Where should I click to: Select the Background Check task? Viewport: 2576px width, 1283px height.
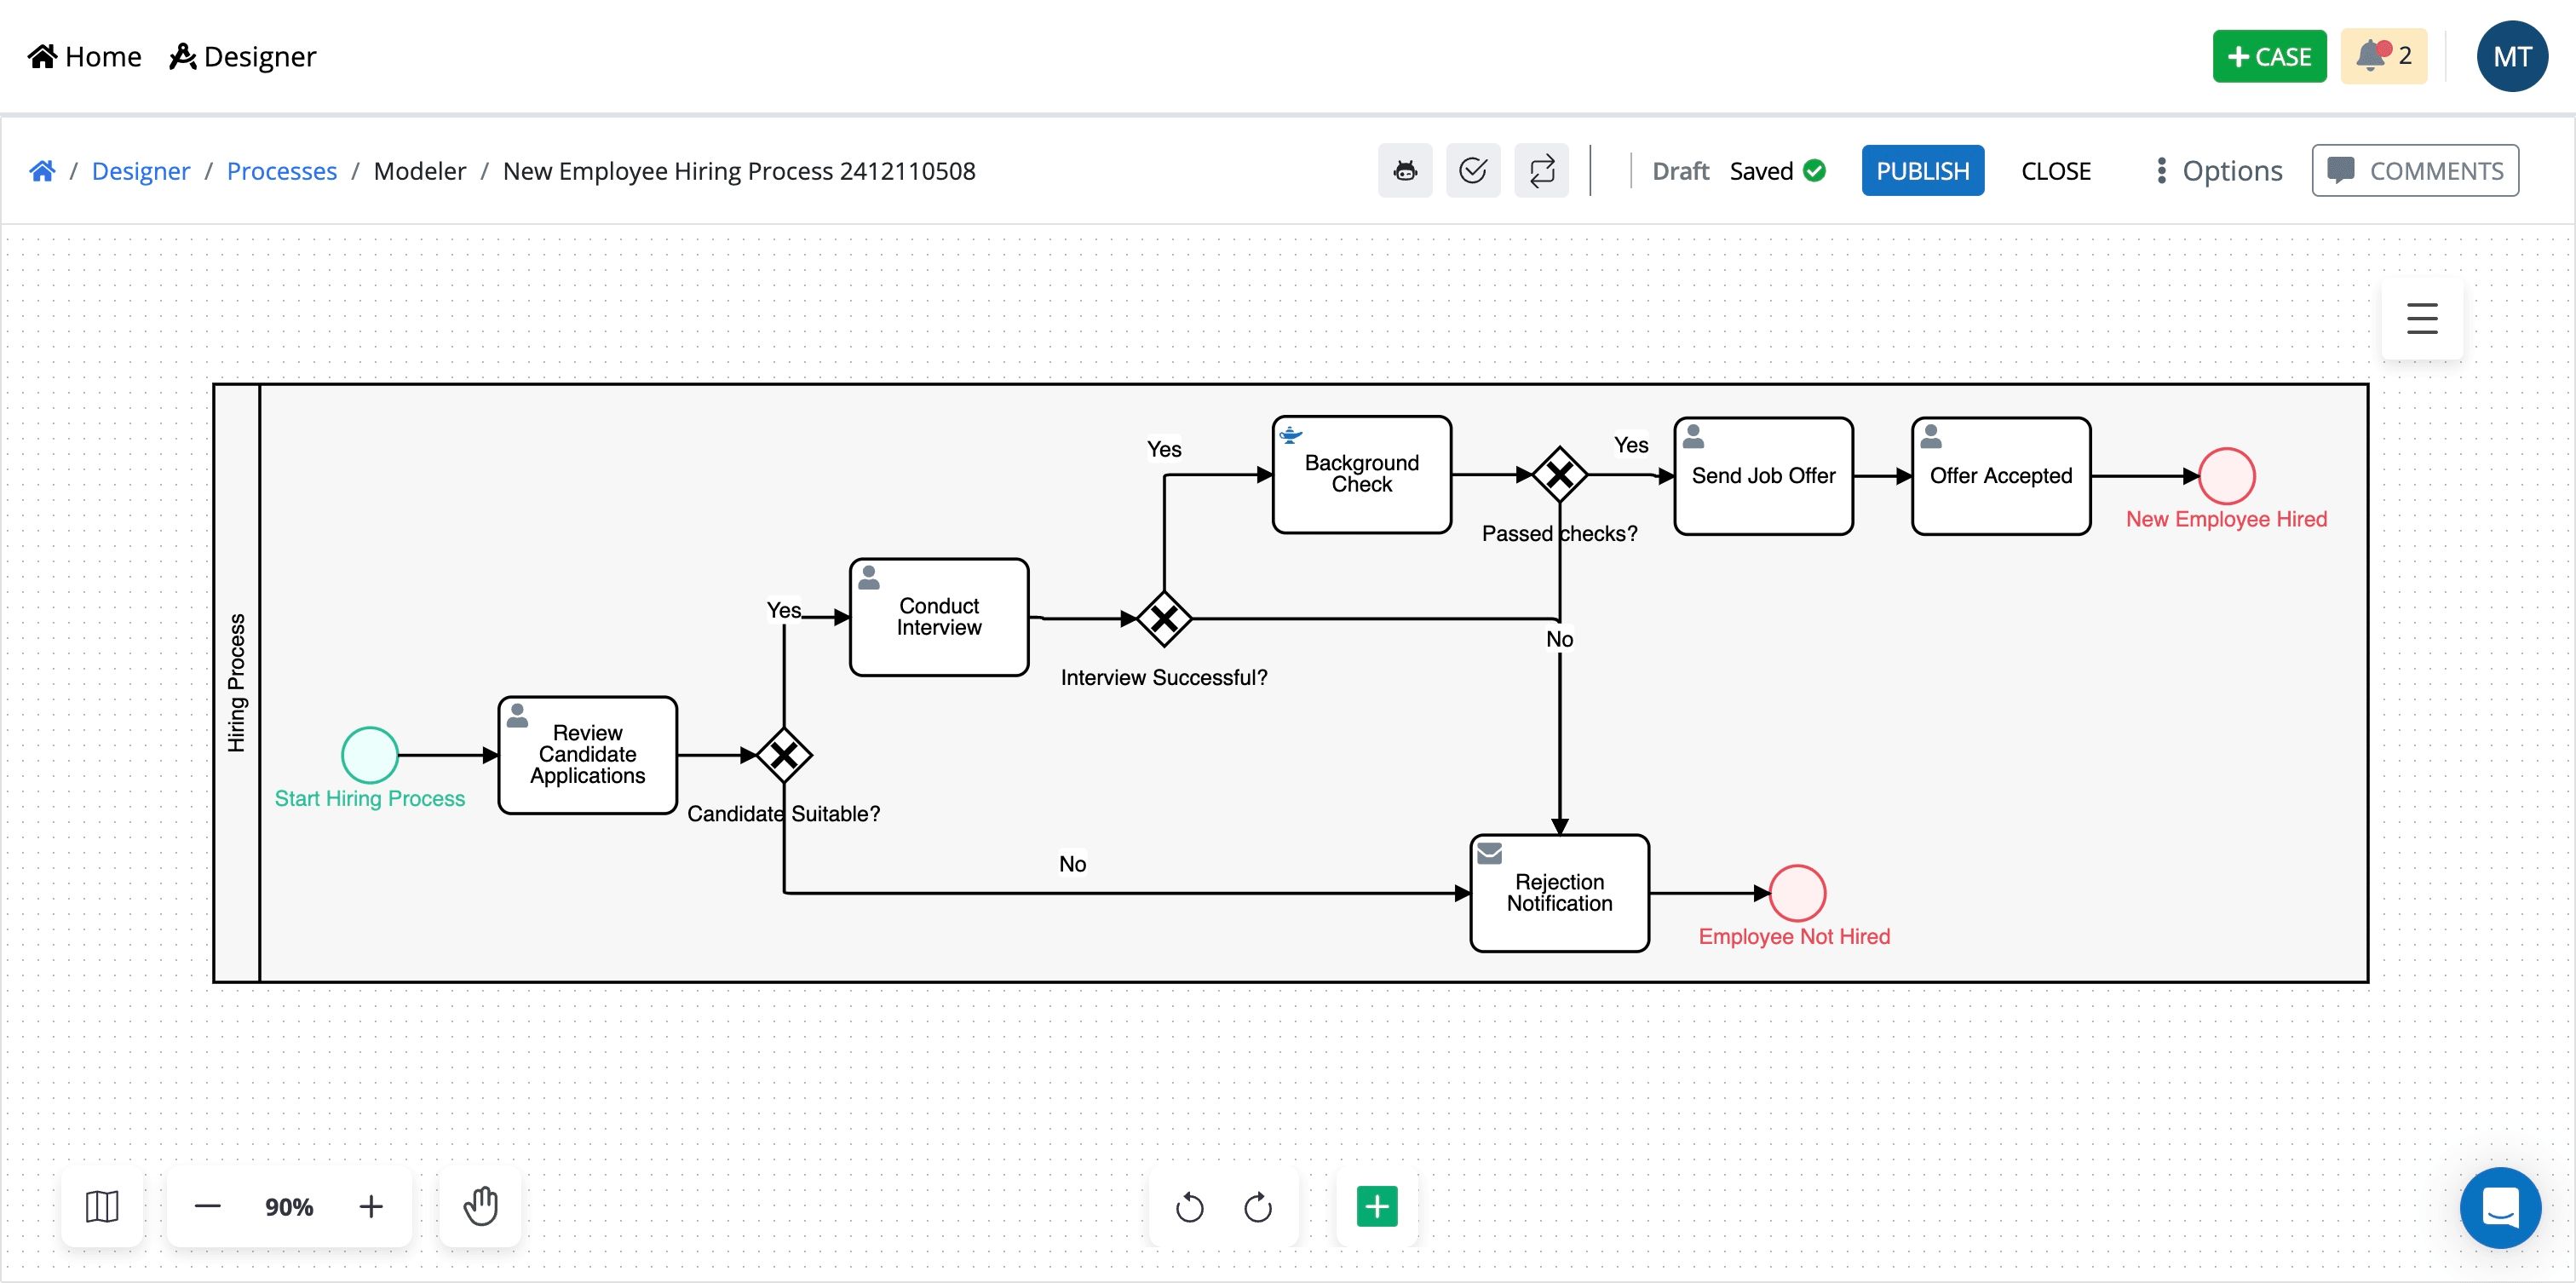[1362, 474]
